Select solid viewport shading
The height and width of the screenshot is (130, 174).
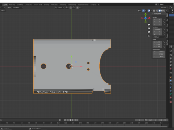click(159, 10)
